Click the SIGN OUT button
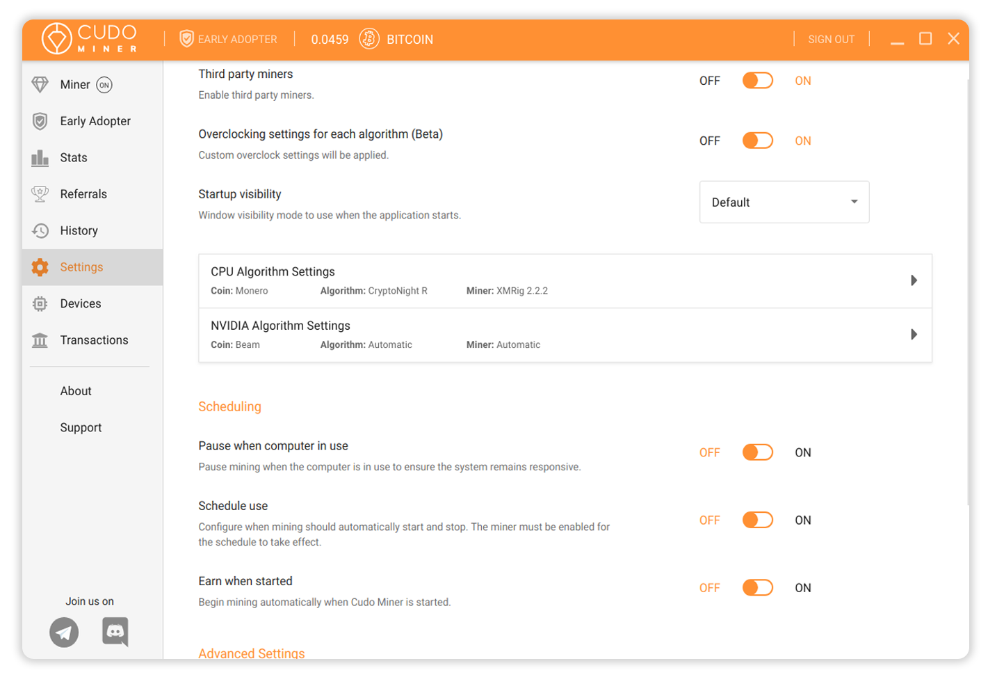Image resolution: width=988 pixels, height=684 pixels. 831,40
